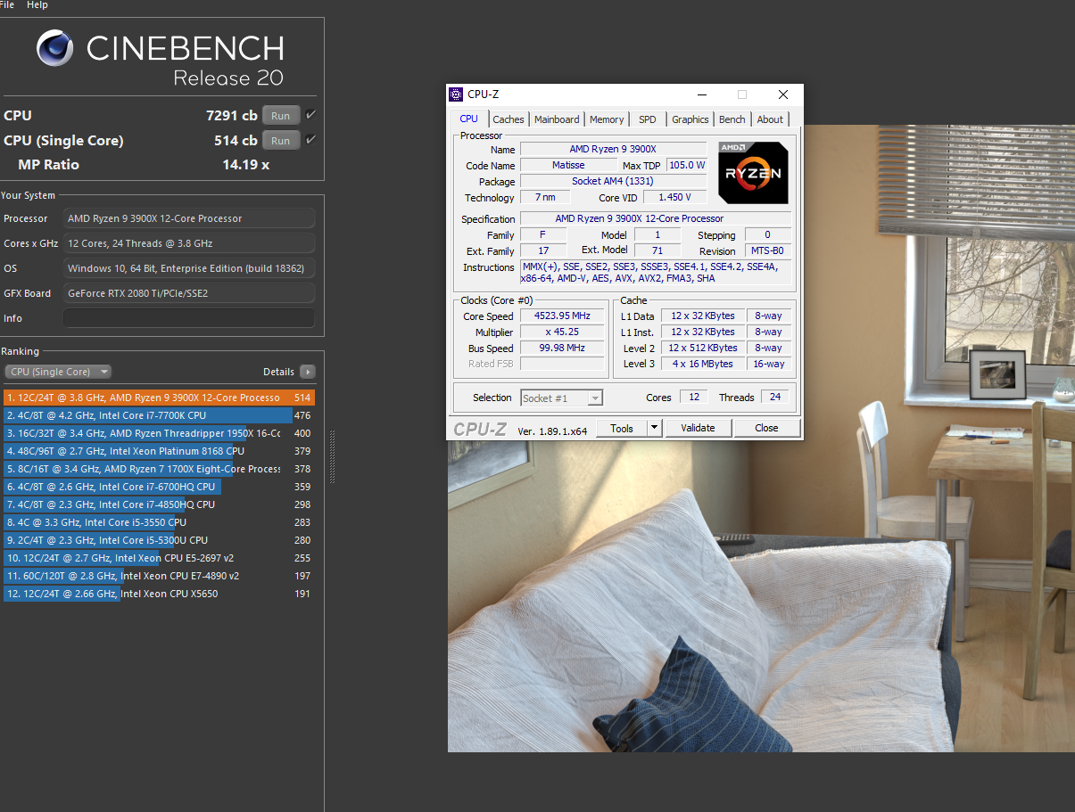Switch to the Bench tab in CPU-Z
Screen dimensions: 1075x812
(732, 119)
